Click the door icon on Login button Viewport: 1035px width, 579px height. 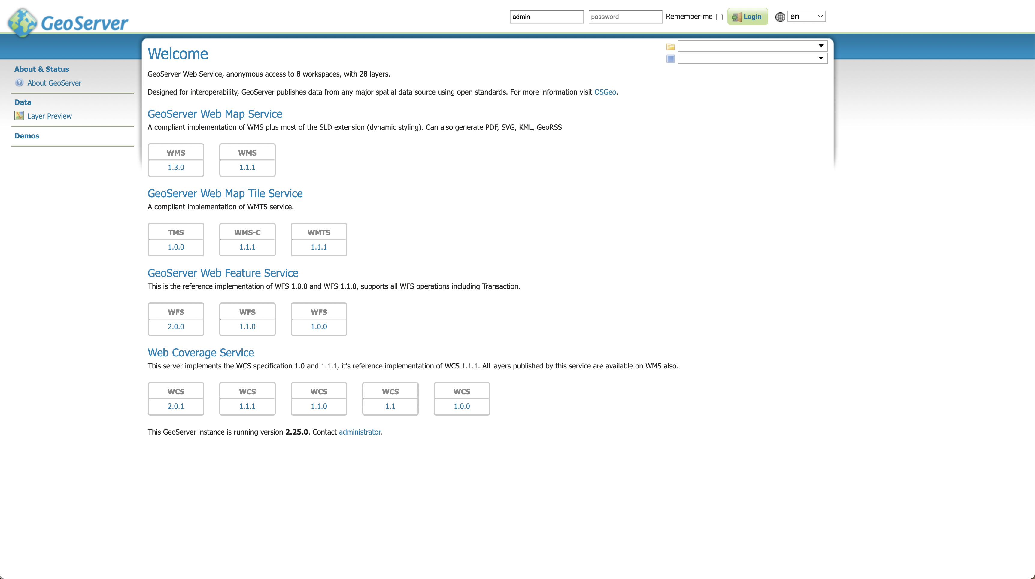[x=736, y=17]
